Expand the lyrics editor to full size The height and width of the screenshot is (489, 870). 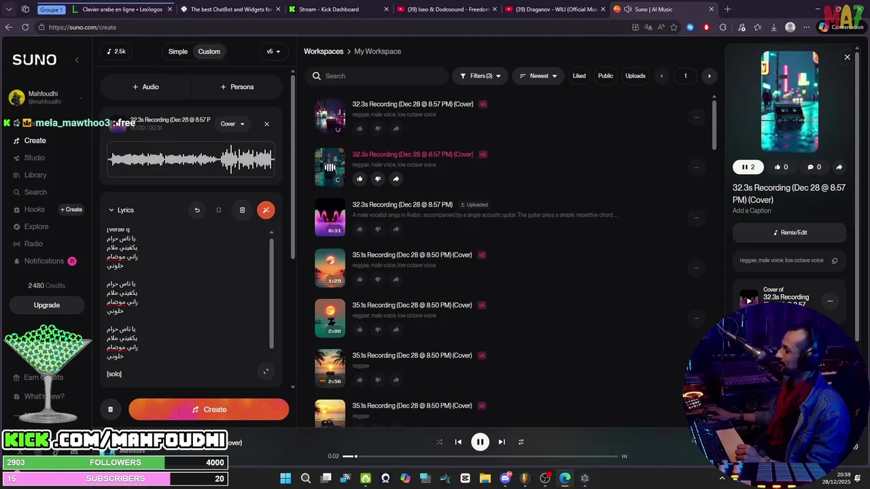pos(266,371)
